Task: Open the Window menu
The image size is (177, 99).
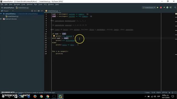Action: click(x=51, y=4)
